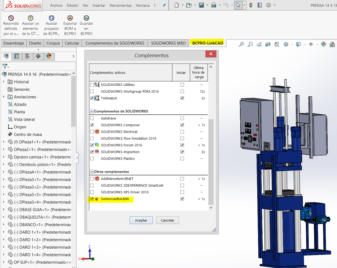Select SOLIDWORKS MBD tab

(x=168, y=43)
